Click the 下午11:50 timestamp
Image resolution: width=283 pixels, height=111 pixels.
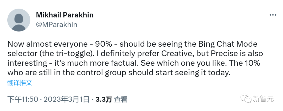[x=22, y=99]
